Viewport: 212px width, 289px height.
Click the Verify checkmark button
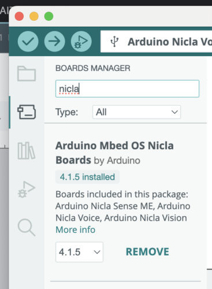[28, 42]
